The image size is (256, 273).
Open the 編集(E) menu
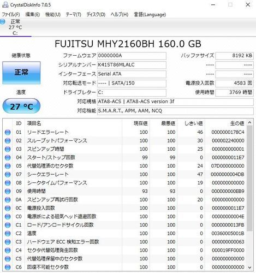[32, 14]
